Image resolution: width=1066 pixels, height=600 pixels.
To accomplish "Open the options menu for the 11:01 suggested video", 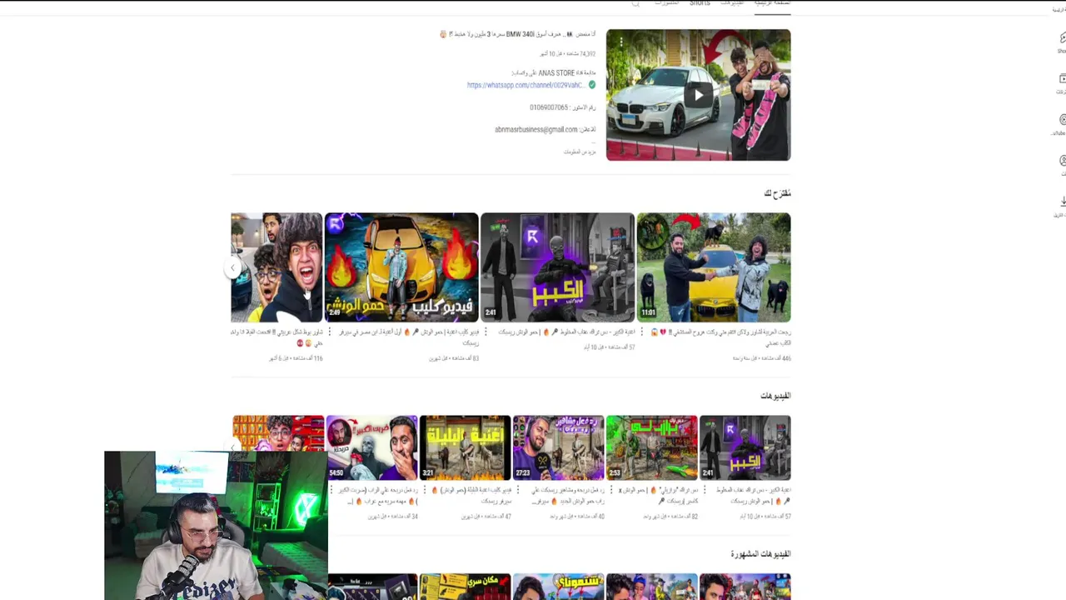I will click(642, 332).
